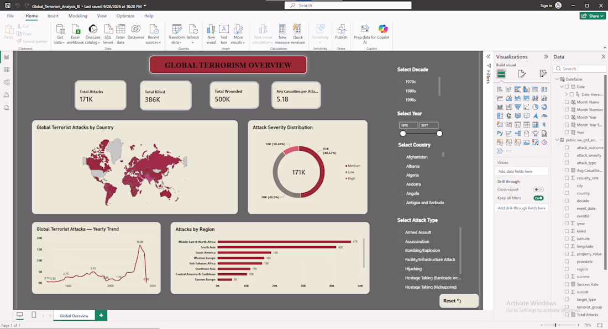Click the SQL Server connector icon
This screenshot has height=329, width=608.
108,29
